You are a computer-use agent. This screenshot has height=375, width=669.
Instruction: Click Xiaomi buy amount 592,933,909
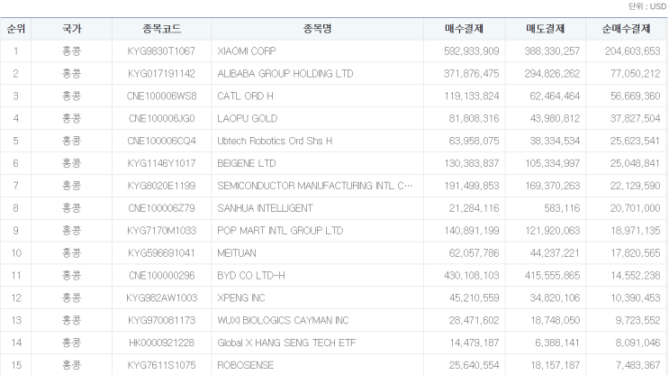[472, 51]
